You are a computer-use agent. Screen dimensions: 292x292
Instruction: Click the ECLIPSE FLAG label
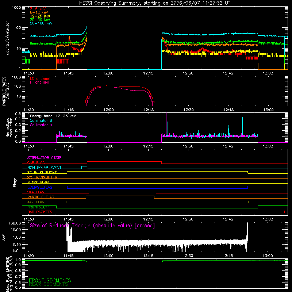[40, 187]
